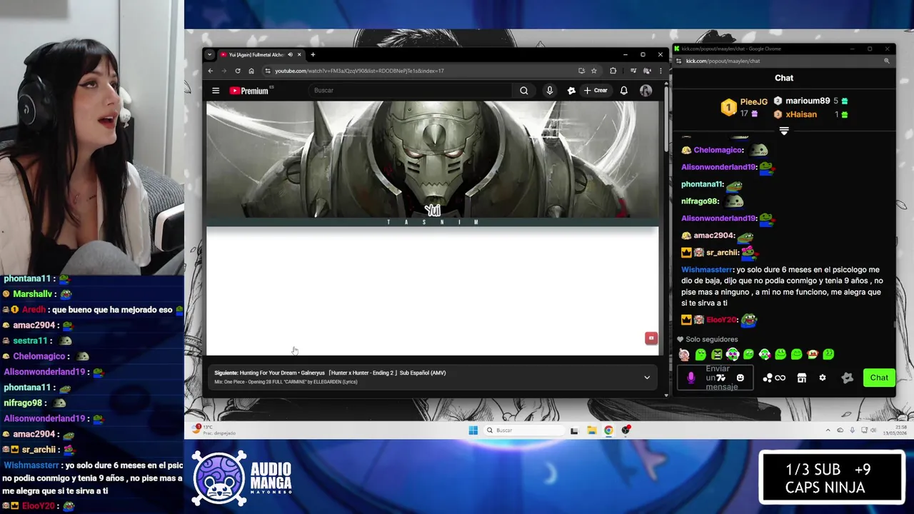
Task: Open the YouTube AI sparkle icon beside Crear
Action: coord(571,91)
